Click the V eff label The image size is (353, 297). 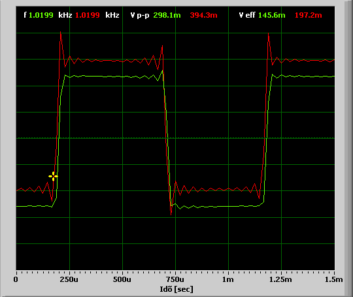(247, 15)
